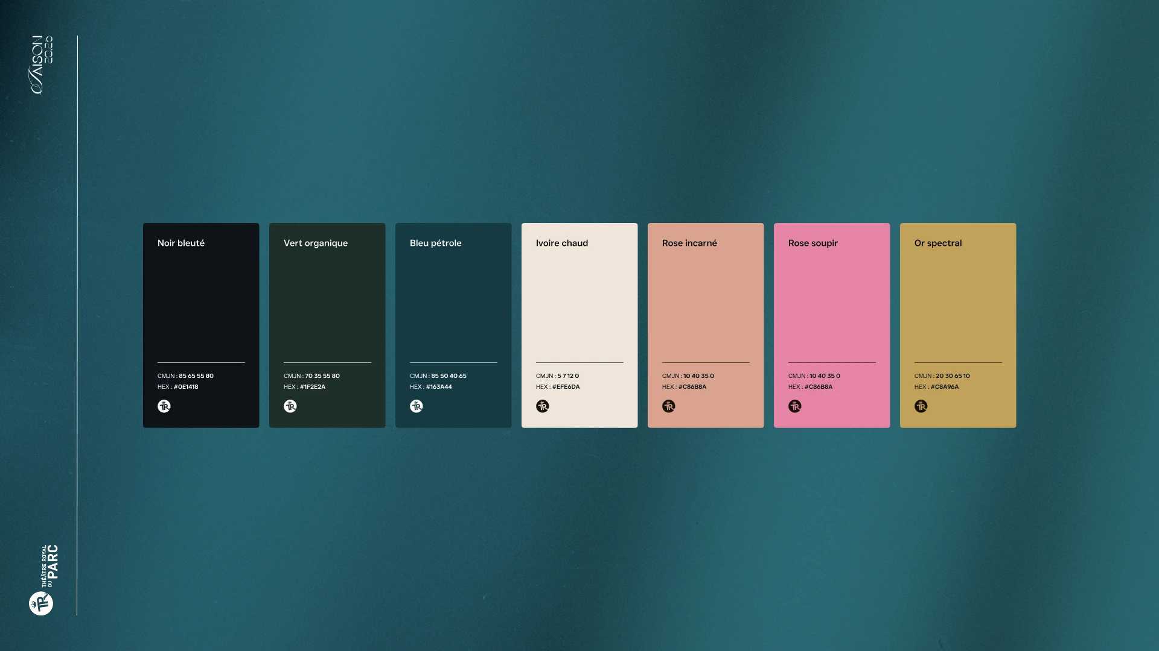Click the CMJN 20 30 65 10 value
The image size is (1159, 651).
953,376
